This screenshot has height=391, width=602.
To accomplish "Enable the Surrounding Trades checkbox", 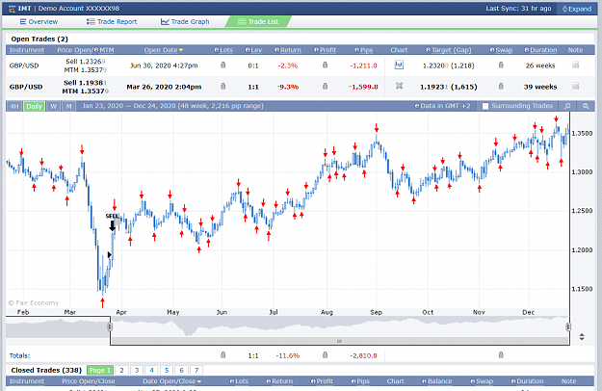I will tap(485, 106).
